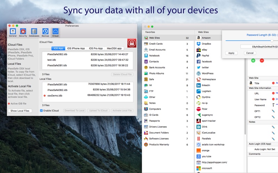This screenshot has height=173, width=278.
Task: Select the Credit Cards category icon
Action: click(146, 44)
